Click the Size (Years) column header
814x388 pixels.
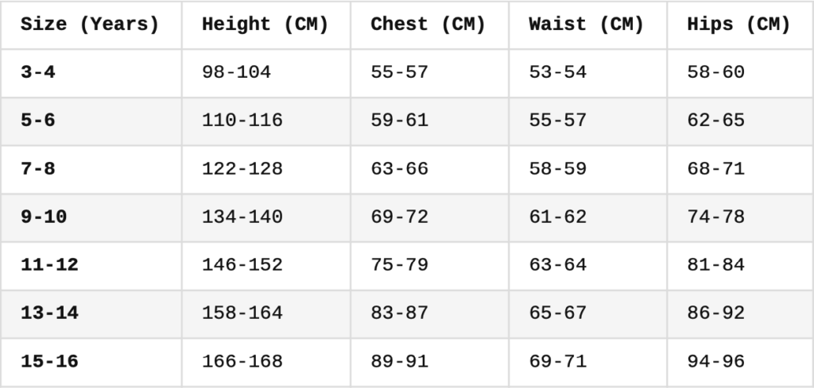[x=90, y=25]
